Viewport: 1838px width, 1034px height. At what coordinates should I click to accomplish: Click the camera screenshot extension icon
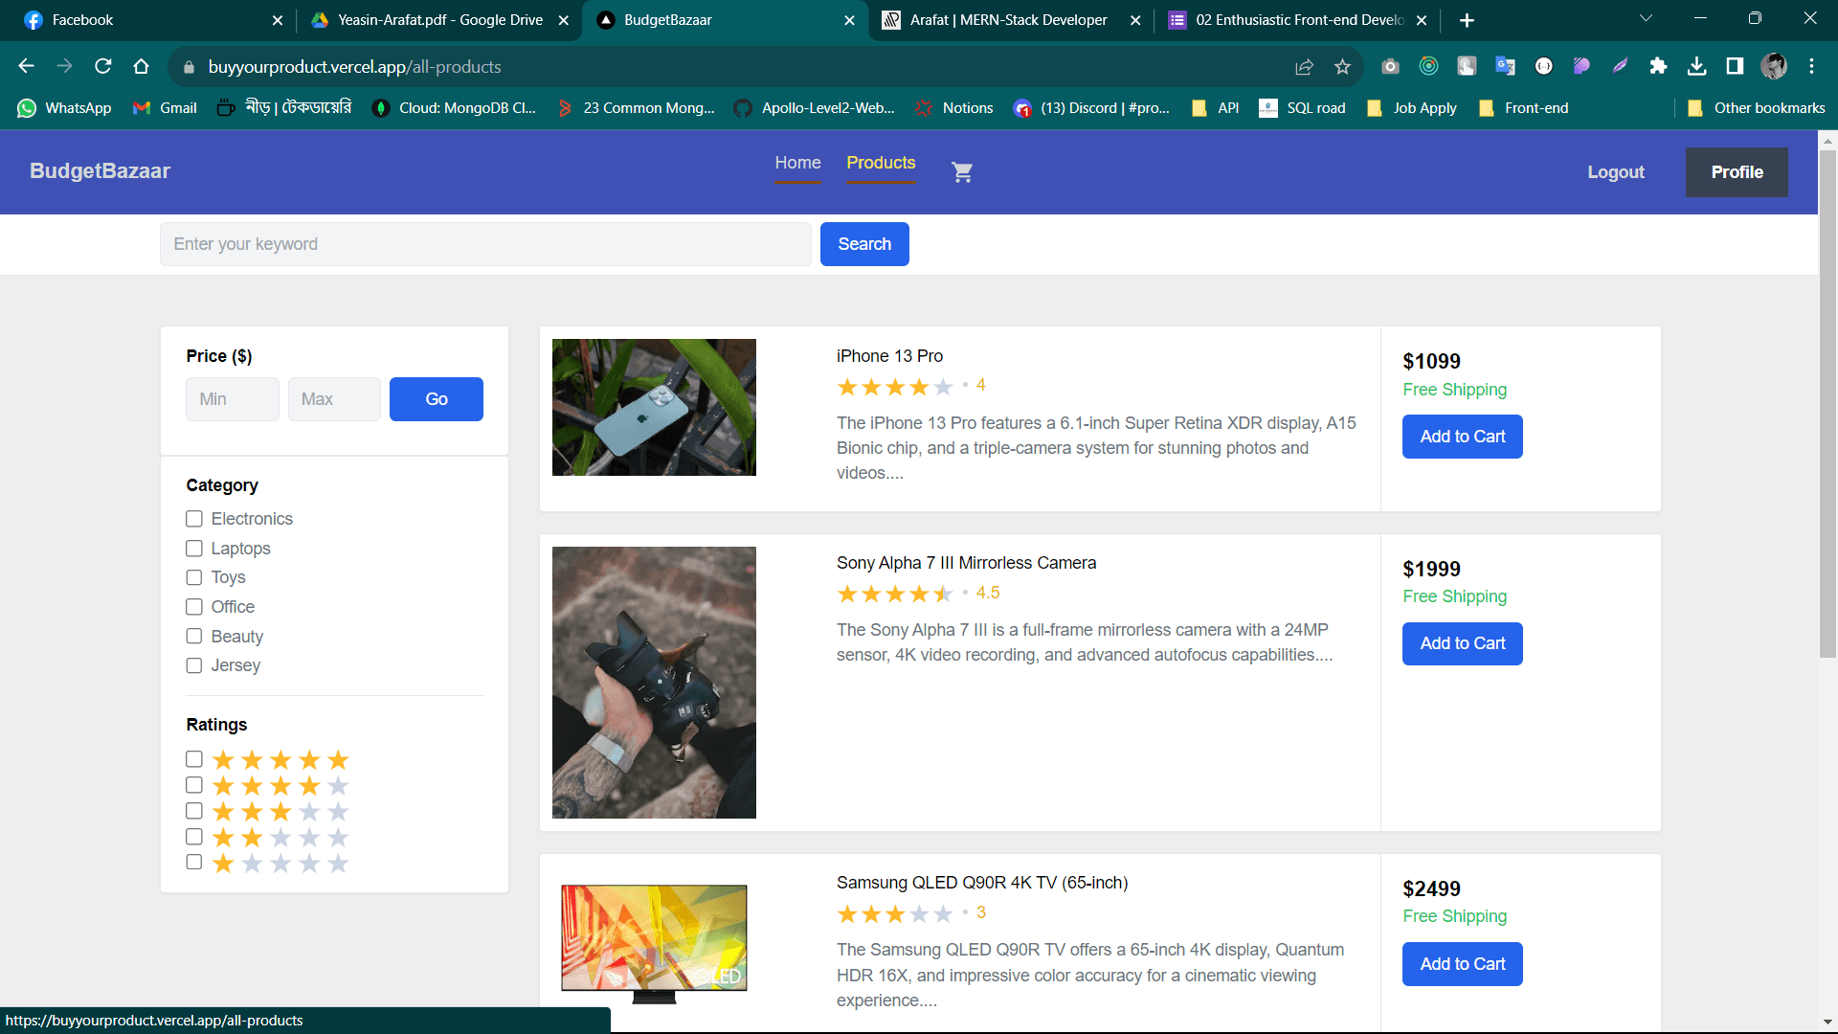pyautogui.click(x=1390, y=66)
